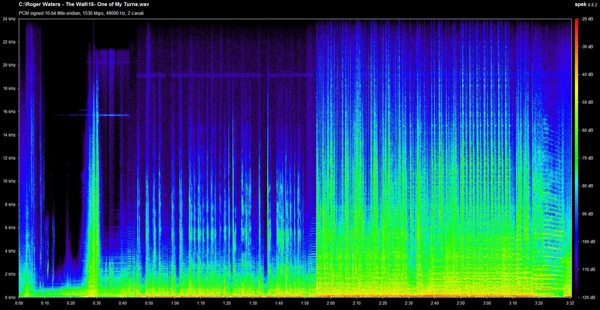The width and height of the screenshot is (600, 310).
Task: Click the 0:20 time axis label
Action: pos(71,303)
